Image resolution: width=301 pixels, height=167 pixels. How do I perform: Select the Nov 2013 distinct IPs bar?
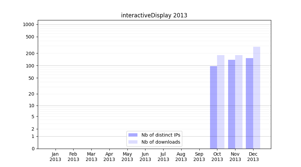coord(231,104)
